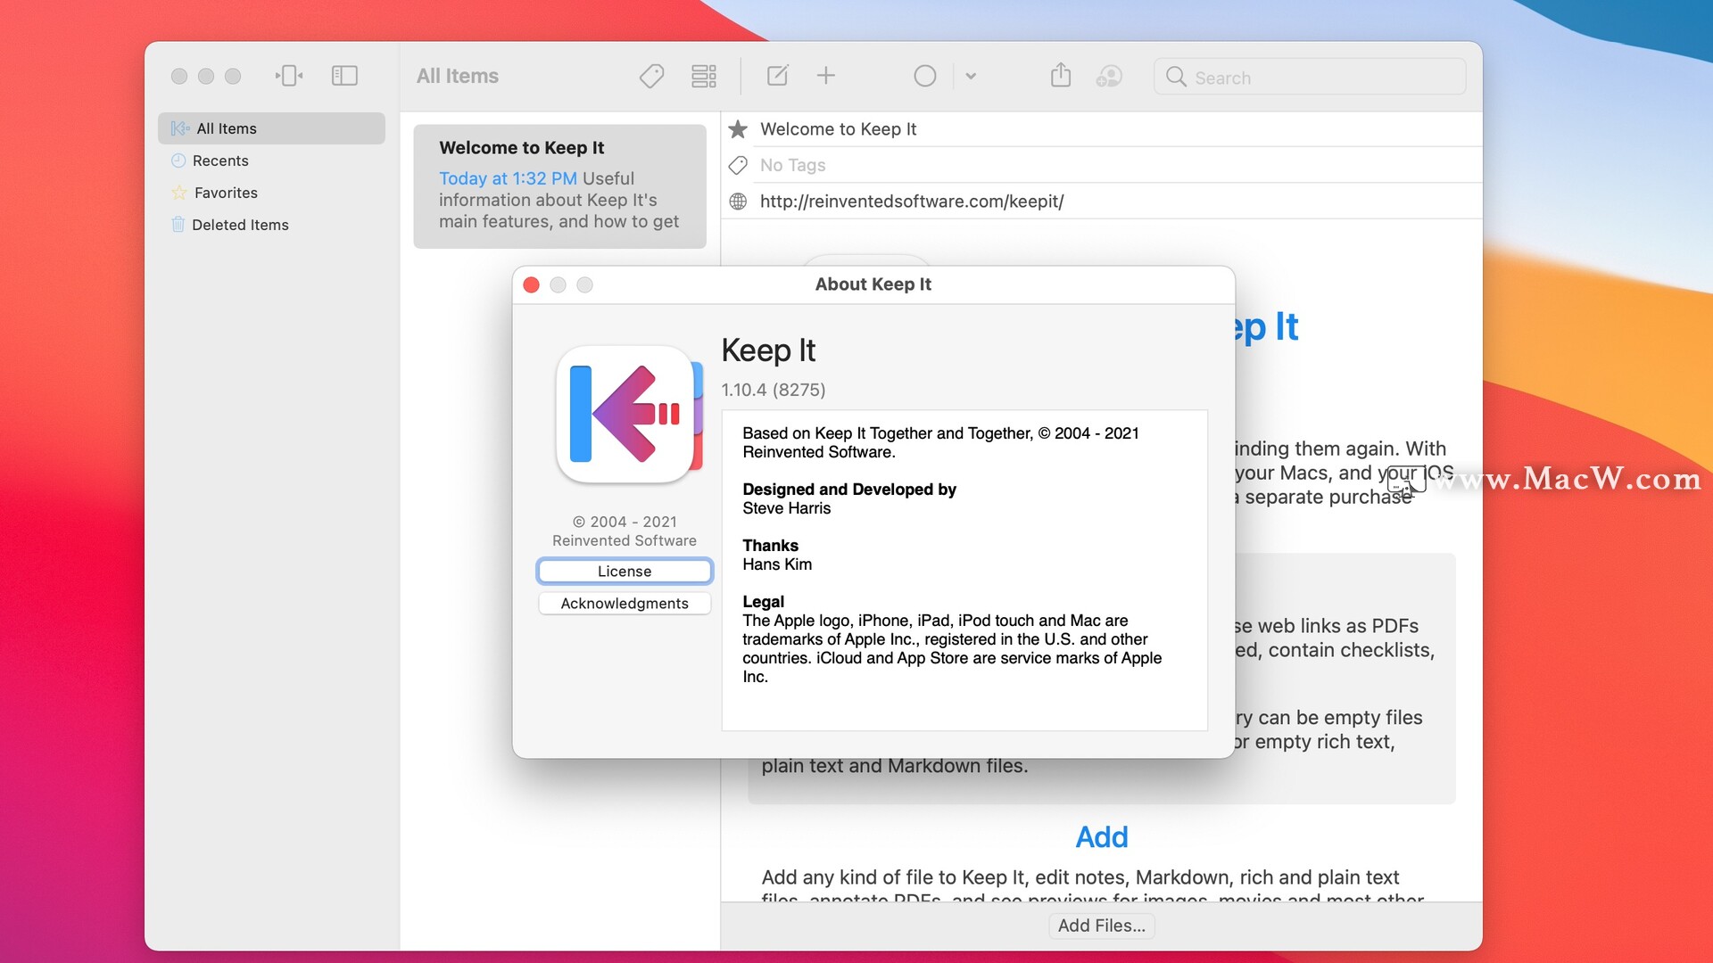Select the collaborator/people icon
The image size is (1713, 963).
click(1108, 75)
